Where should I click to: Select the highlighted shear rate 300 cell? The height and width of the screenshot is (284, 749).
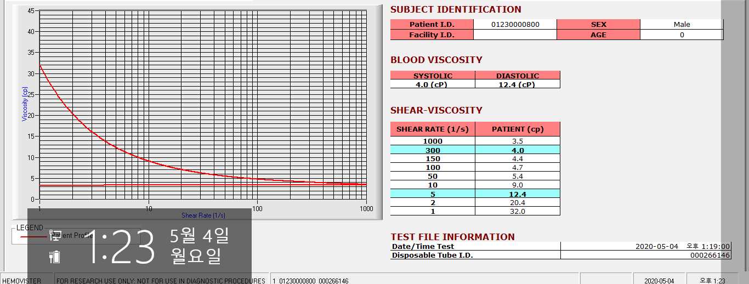433,150
